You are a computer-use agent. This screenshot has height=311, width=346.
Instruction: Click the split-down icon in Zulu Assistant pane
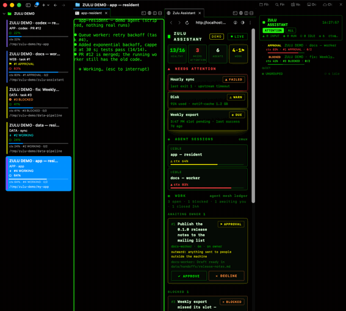coord(251,13)
